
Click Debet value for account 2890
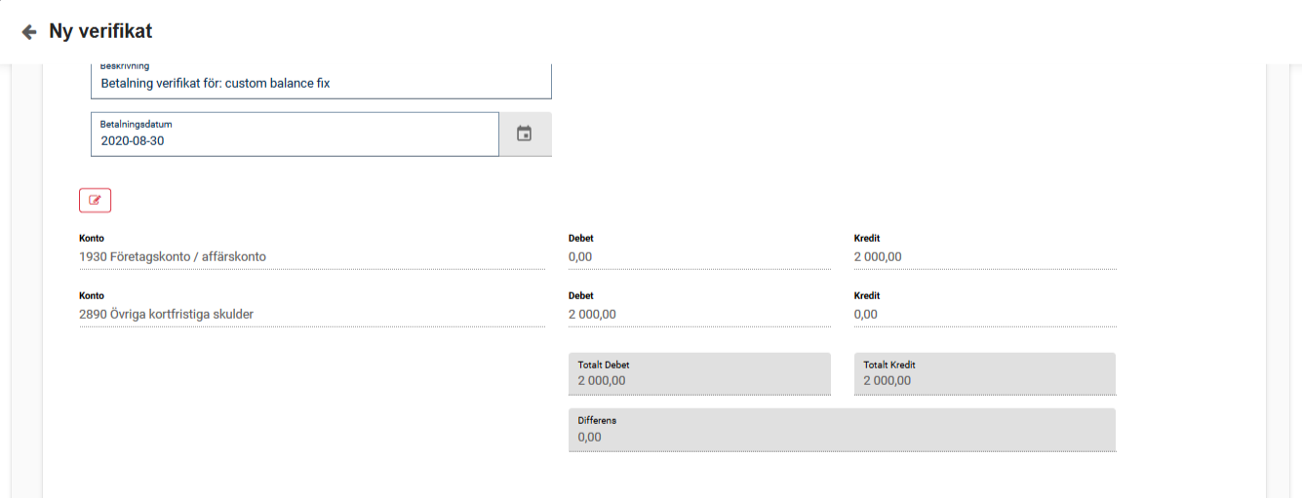(x=698, y=314)
